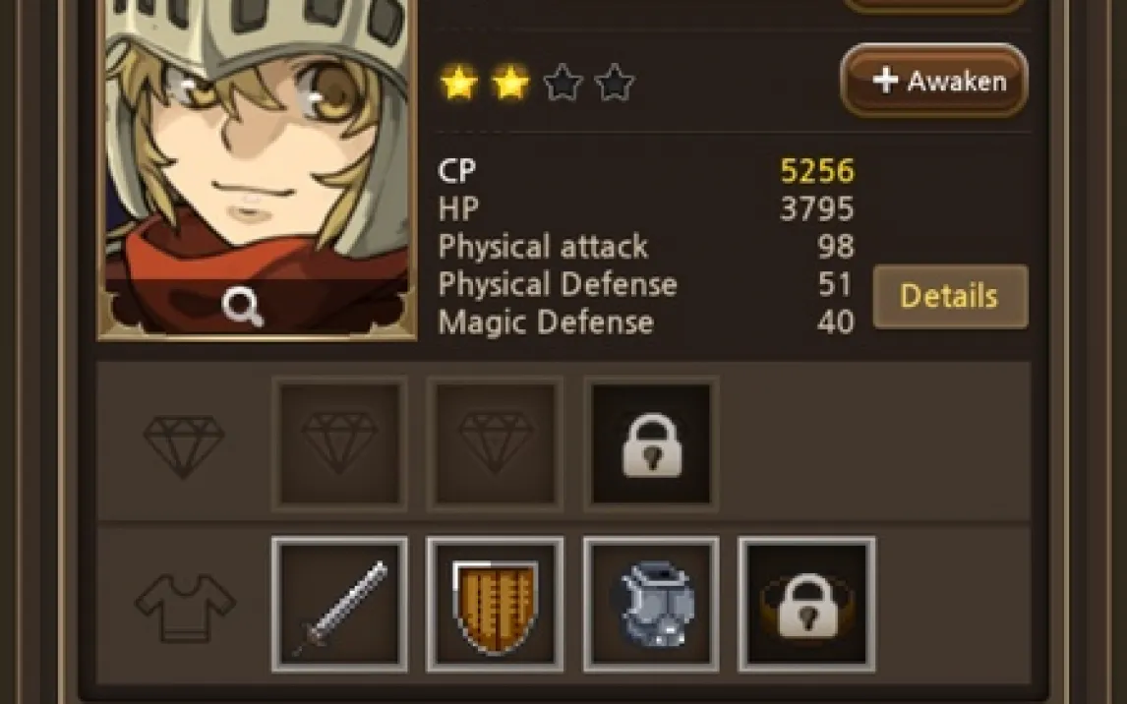1127x704 pixels.
Task: Click the shirt equipment category icon
Action: pos(186,607)
